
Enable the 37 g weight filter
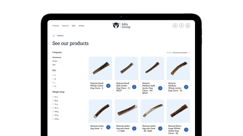pyautogui.click(x=53, y=97)
